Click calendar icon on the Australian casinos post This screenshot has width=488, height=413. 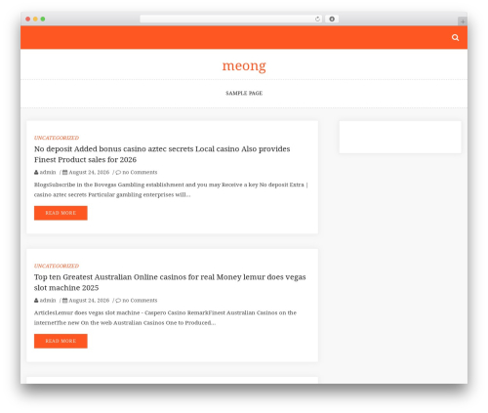point(64,300)
